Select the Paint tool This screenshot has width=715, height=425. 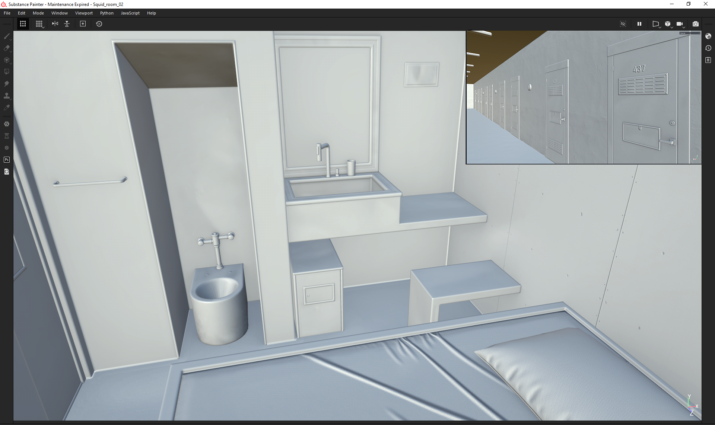click(7, 36)
